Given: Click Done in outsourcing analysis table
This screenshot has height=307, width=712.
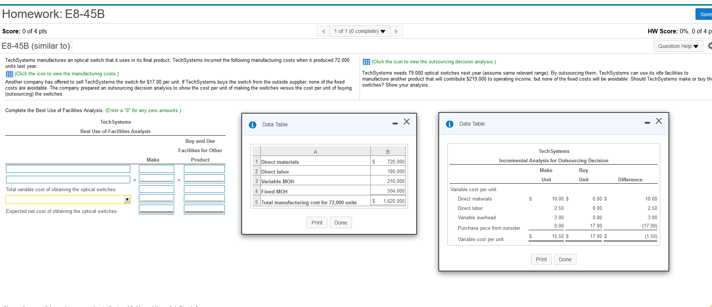Looking at the screenshot, I should (x=565, y=259).
